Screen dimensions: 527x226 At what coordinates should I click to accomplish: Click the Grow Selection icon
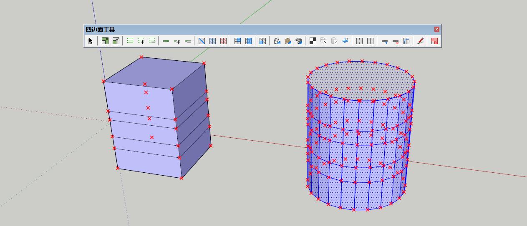click(x=105, y=41)
